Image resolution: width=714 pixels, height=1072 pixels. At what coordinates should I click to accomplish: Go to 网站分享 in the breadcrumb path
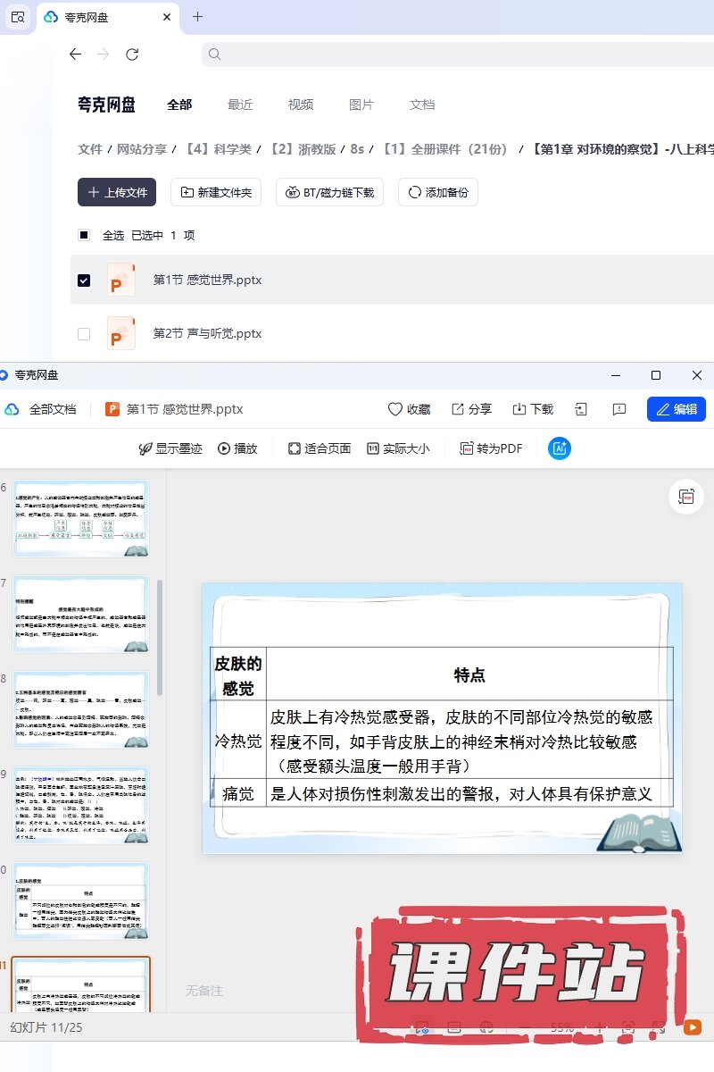(142, 149)
